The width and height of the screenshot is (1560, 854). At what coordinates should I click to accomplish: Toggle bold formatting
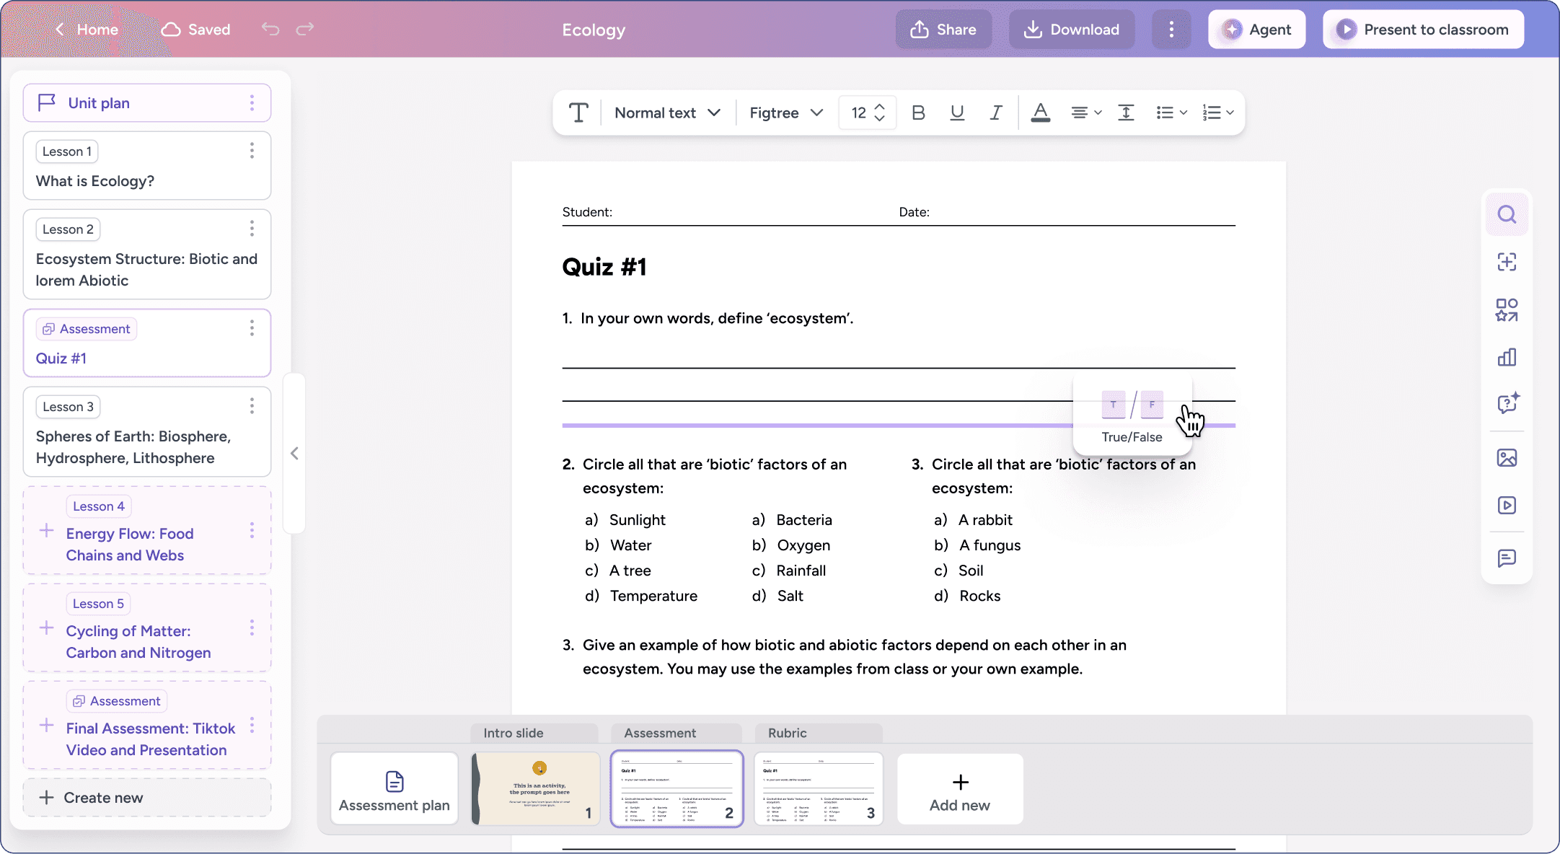tap(918, 113)
